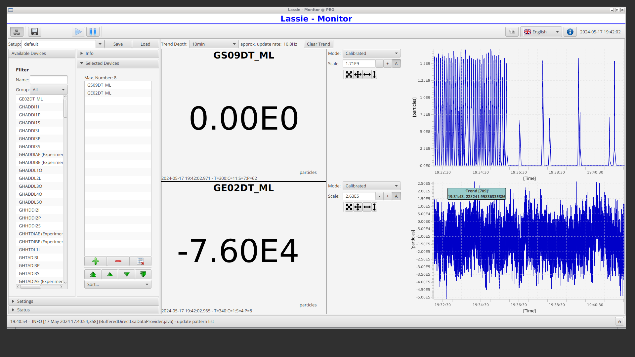Image resolution: width=635 pixels, height=357 pixels.
Task: Move device to top with double arrow
Action: coord(93,274)
